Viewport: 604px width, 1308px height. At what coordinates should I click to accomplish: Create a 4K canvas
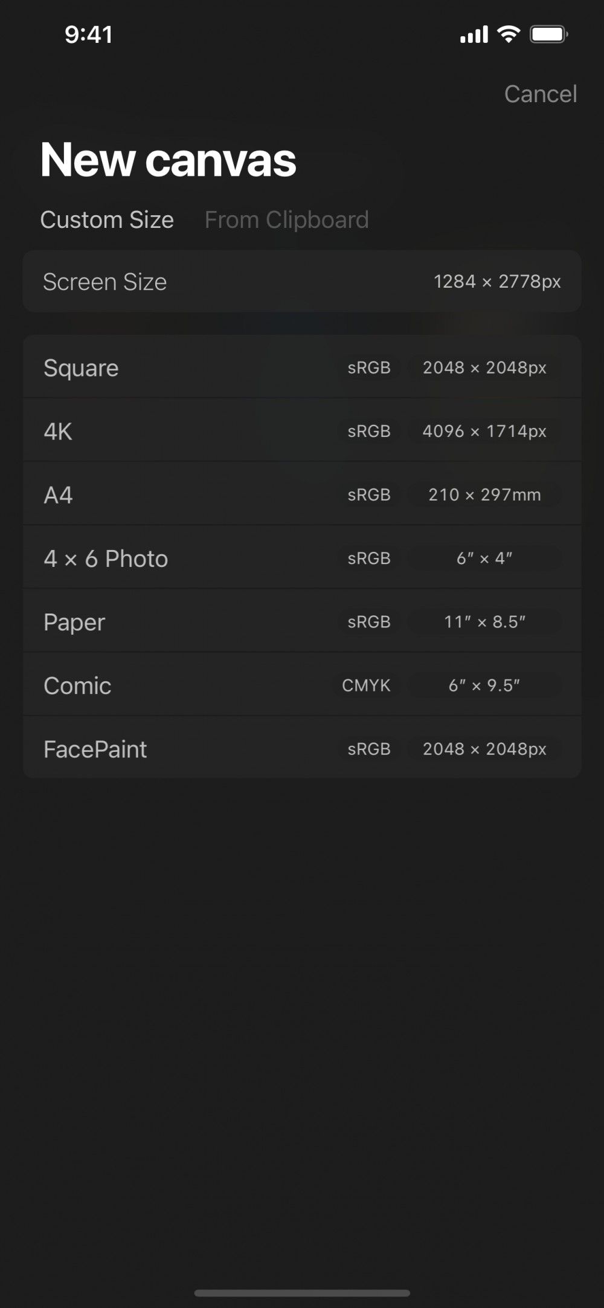pos(181,432)
